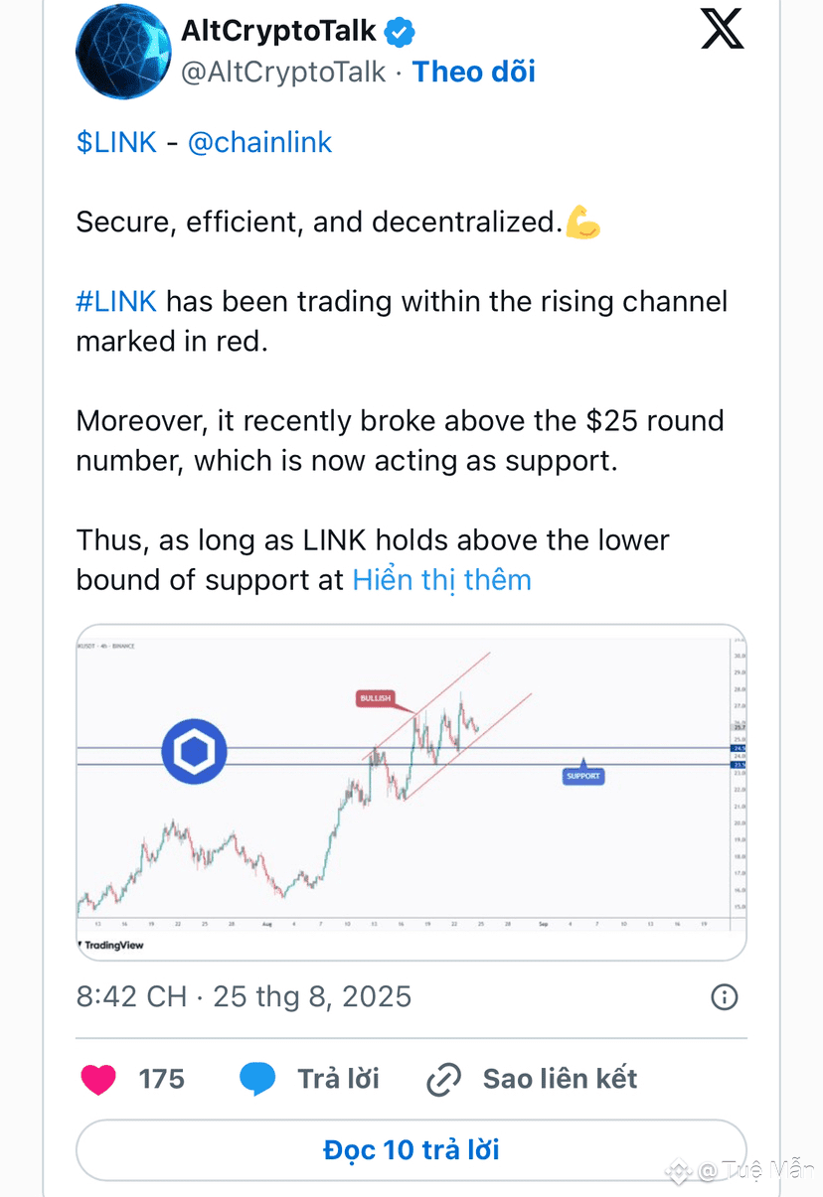This screenshot has width=823, height=1197.
Task: Open the X logo icon
Action: click(x=722, y=30)
